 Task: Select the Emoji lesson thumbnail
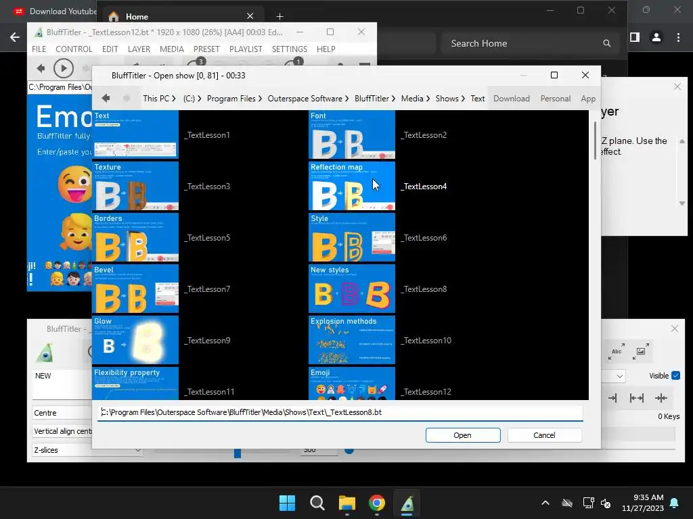pyautogui.click(x=352, y=384)
